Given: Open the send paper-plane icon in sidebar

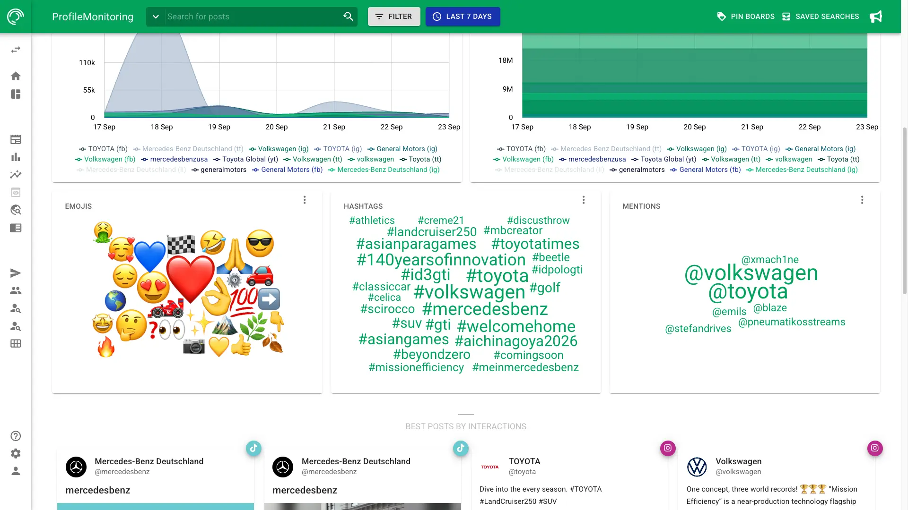Looking at the screenshot, I should point(16,273).
